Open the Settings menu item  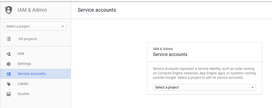(x=35, y=64)
